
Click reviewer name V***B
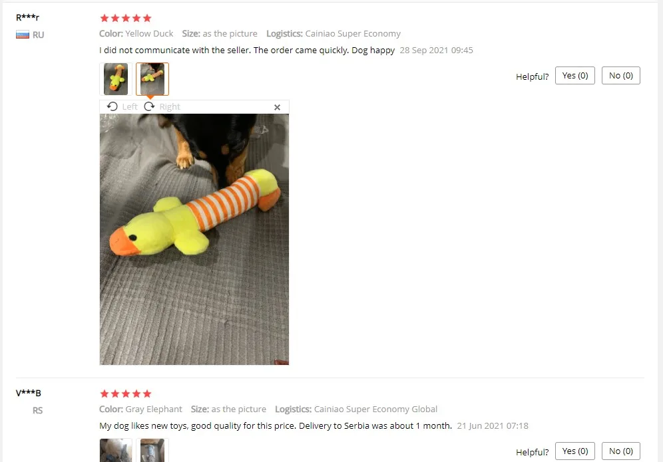(29, 393)
